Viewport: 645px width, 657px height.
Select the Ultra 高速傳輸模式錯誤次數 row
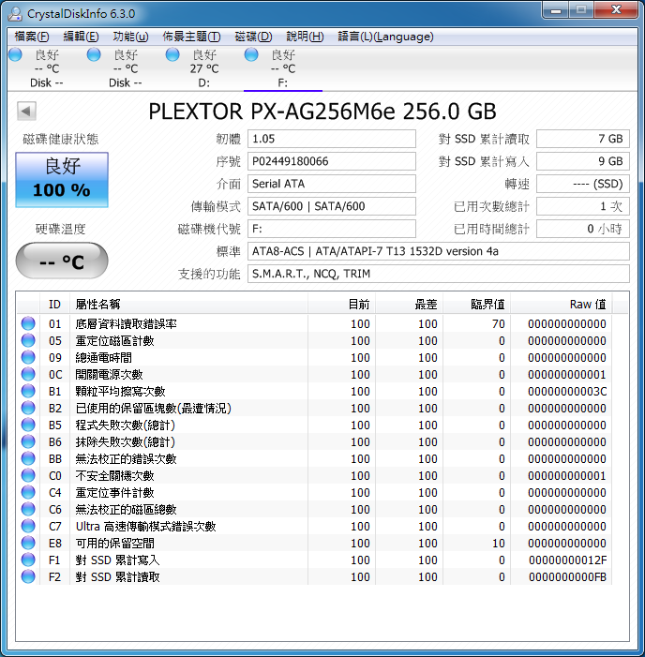(x=314, y=527)
